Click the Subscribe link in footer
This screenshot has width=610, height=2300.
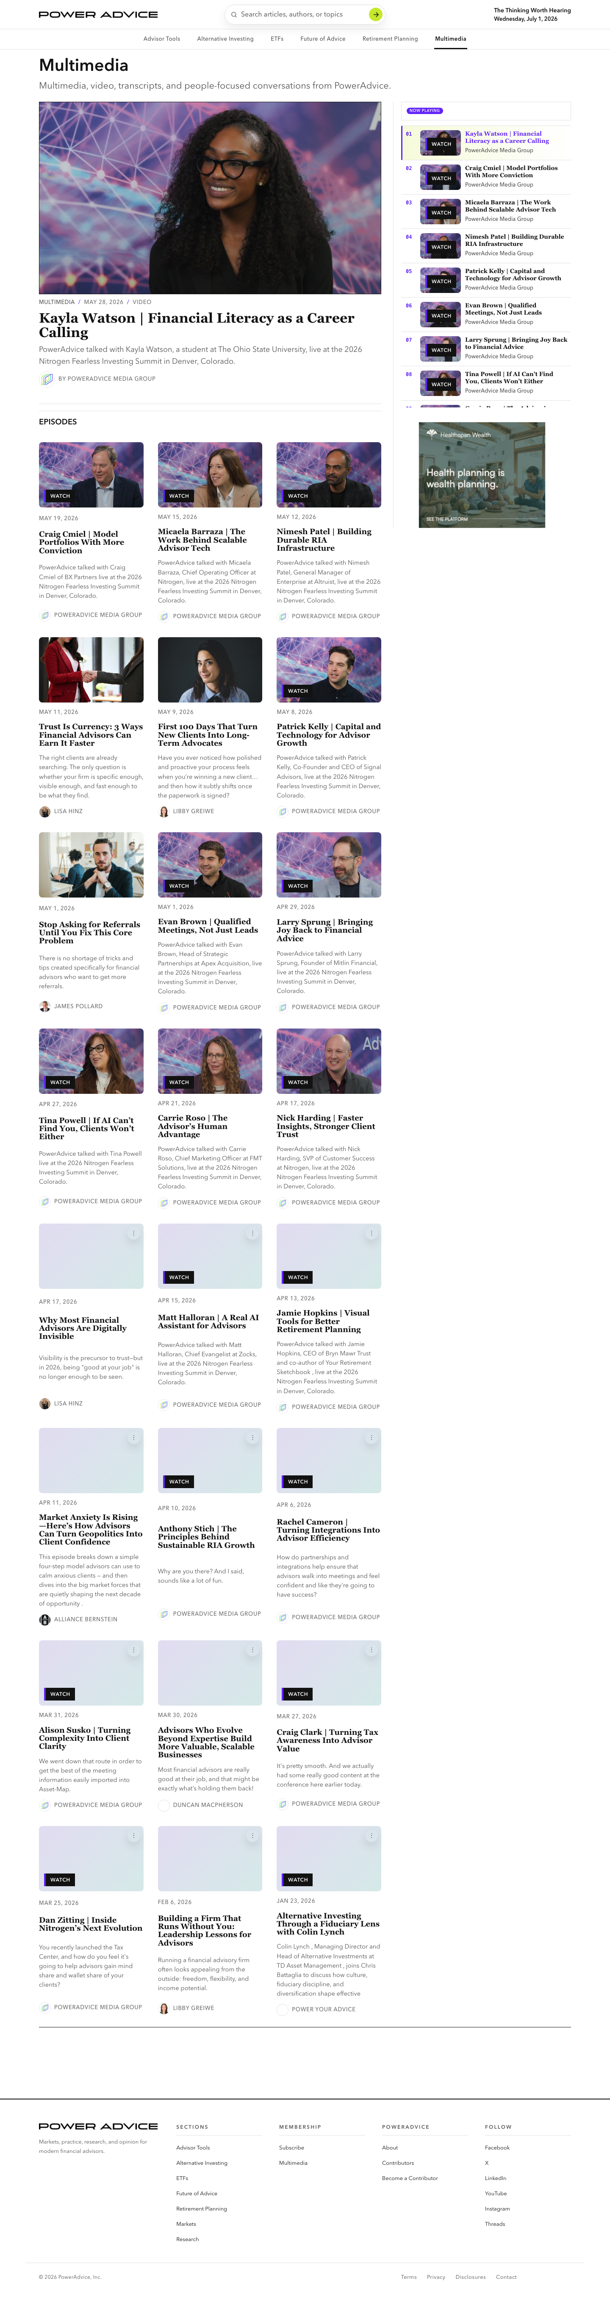(291, 2147)
